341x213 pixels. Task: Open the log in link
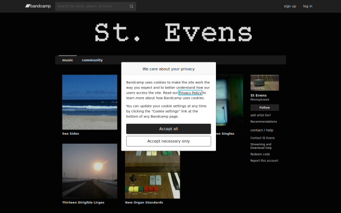coord(307,6)
